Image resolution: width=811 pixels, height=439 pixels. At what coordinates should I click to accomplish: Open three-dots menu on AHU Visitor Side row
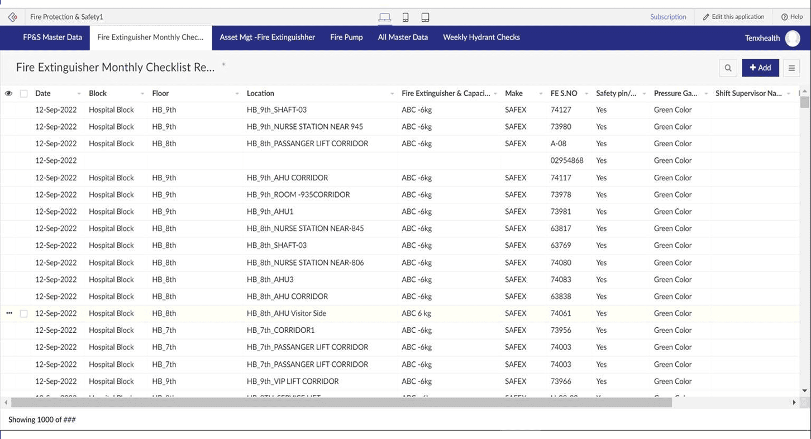(x=9, y=313)
